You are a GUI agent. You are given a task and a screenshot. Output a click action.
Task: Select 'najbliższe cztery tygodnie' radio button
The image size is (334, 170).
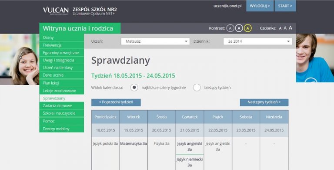coord(134,88)
